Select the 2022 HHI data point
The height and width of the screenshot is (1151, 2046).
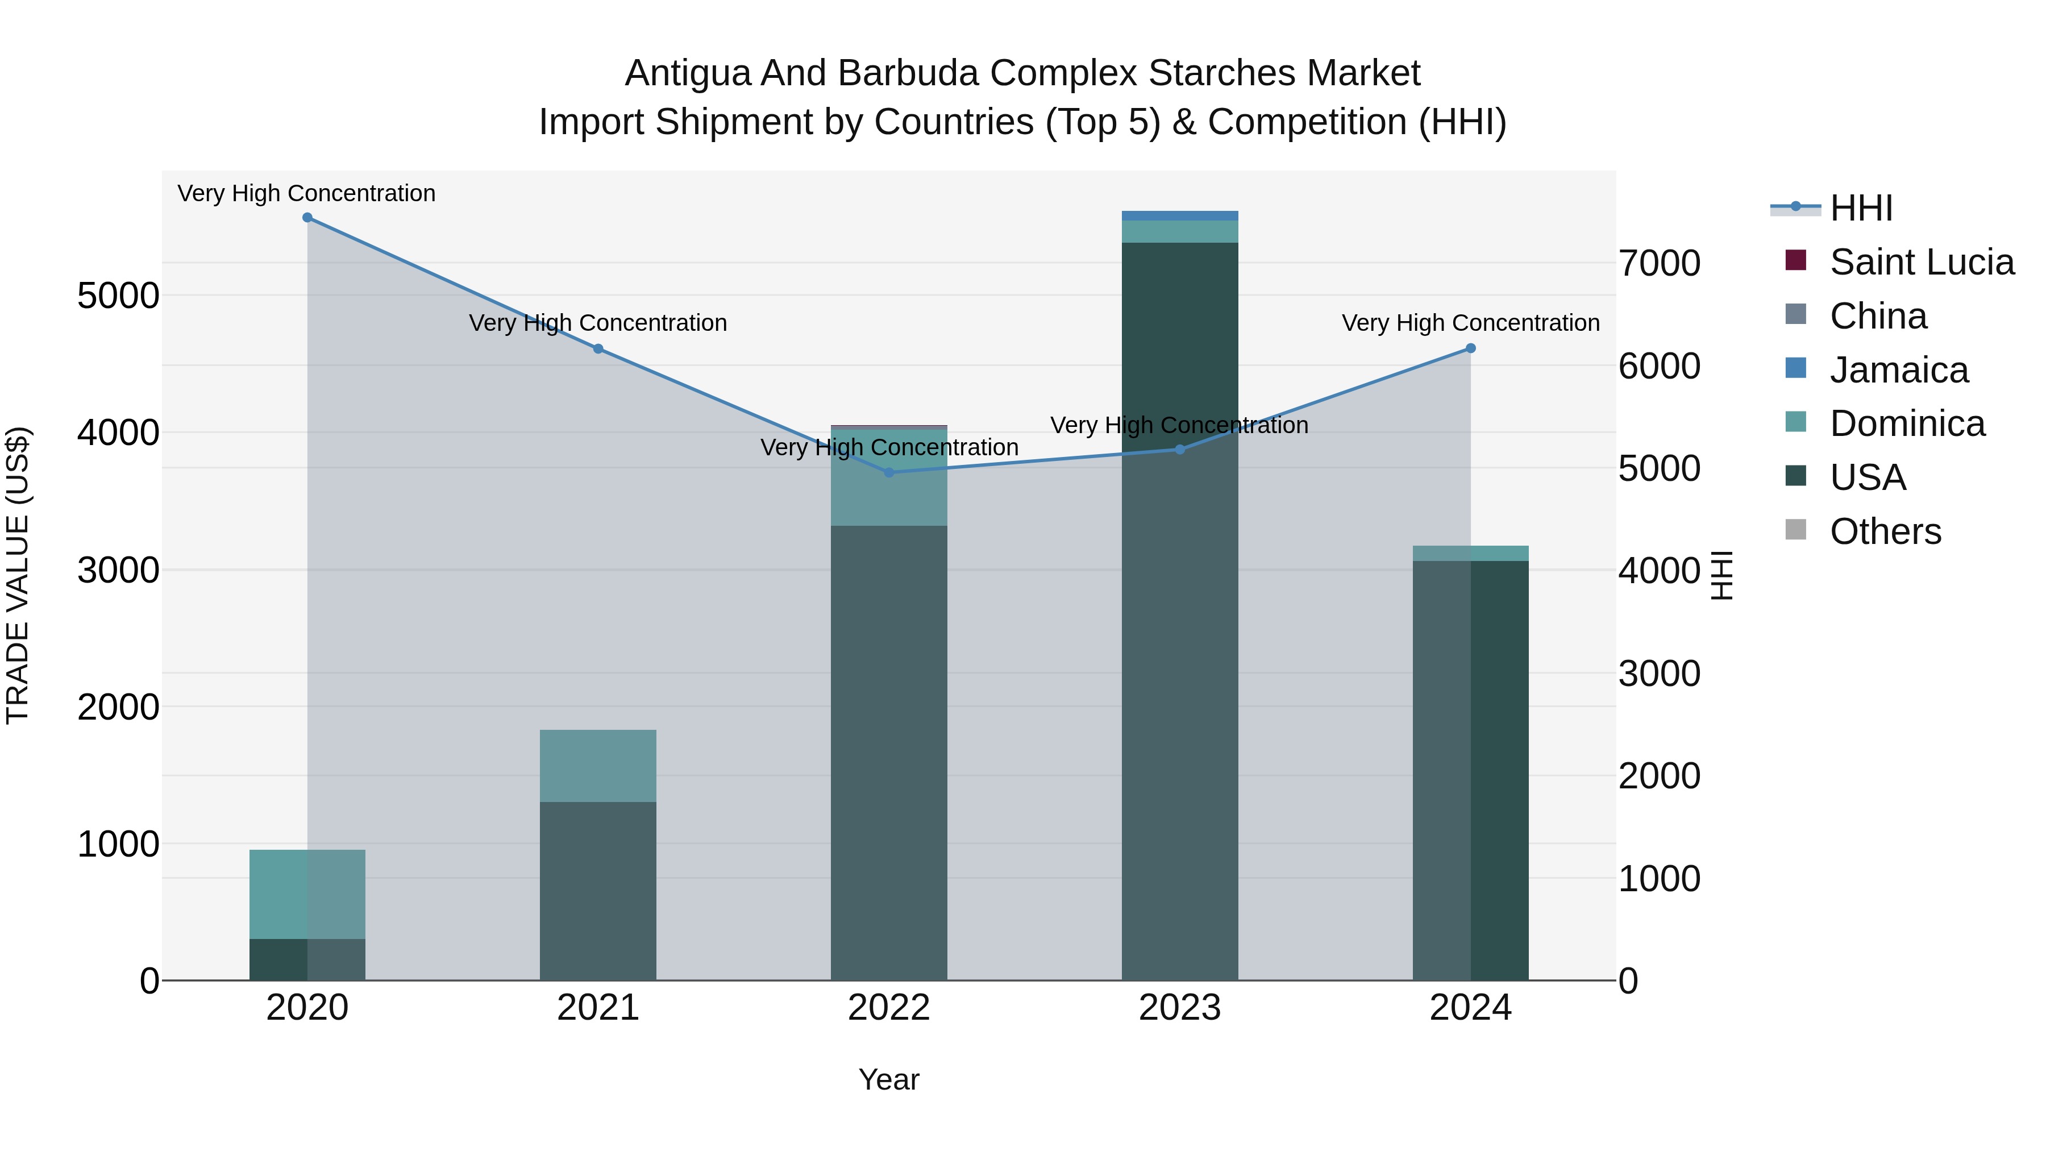coord(889,473)
